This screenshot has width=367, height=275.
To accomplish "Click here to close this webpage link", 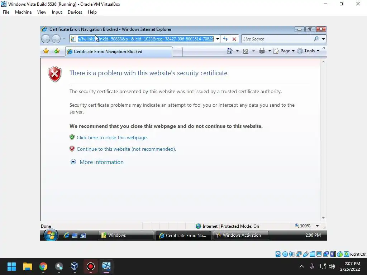I will (x=112, y=137).
